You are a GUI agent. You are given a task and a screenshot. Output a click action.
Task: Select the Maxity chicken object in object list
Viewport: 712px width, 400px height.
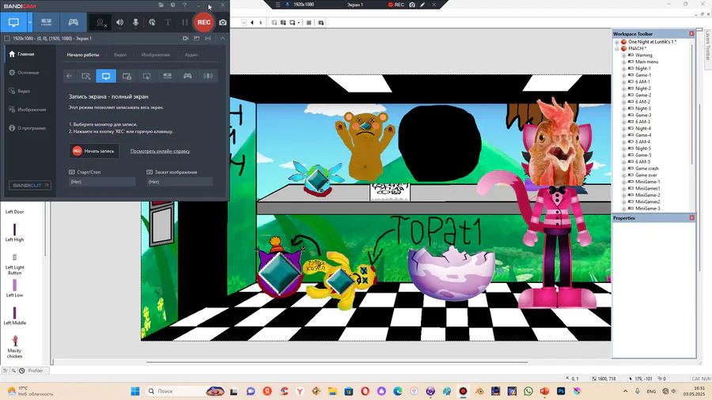(x=14, y=347)
